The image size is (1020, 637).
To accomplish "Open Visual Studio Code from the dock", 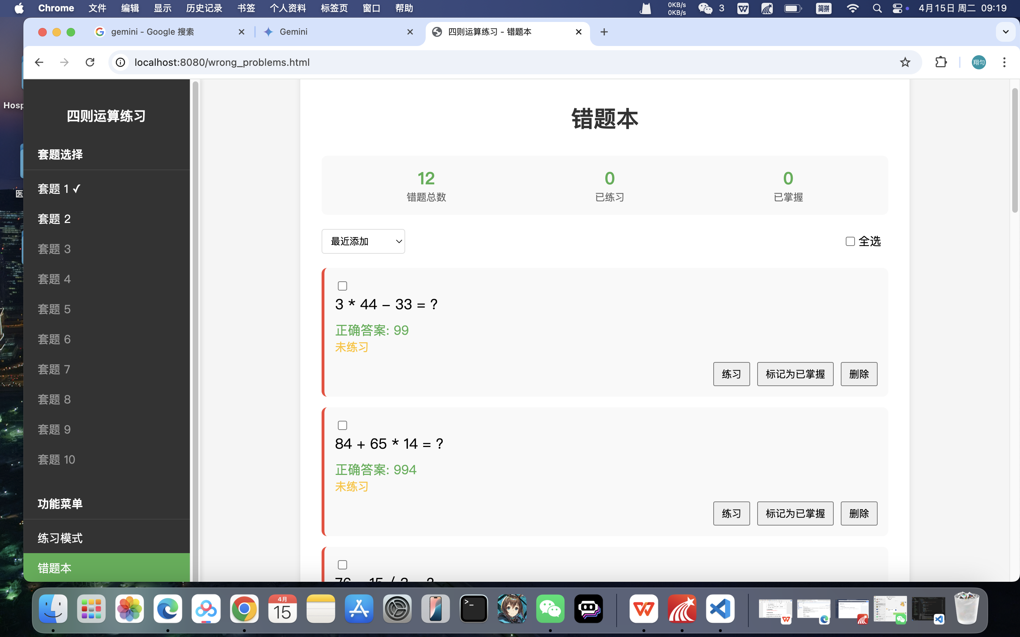I will coord(720,609).
